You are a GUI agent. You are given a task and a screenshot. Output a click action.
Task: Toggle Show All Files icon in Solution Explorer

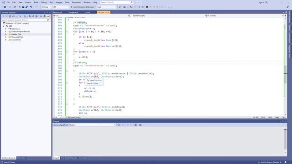tap(36, 16)
